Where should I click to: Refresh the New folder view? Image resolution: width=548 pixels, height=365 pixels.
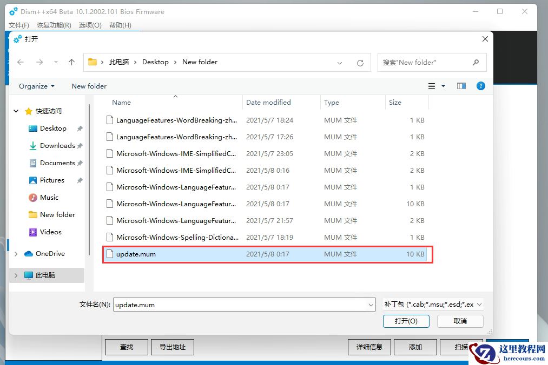point(360,62)
